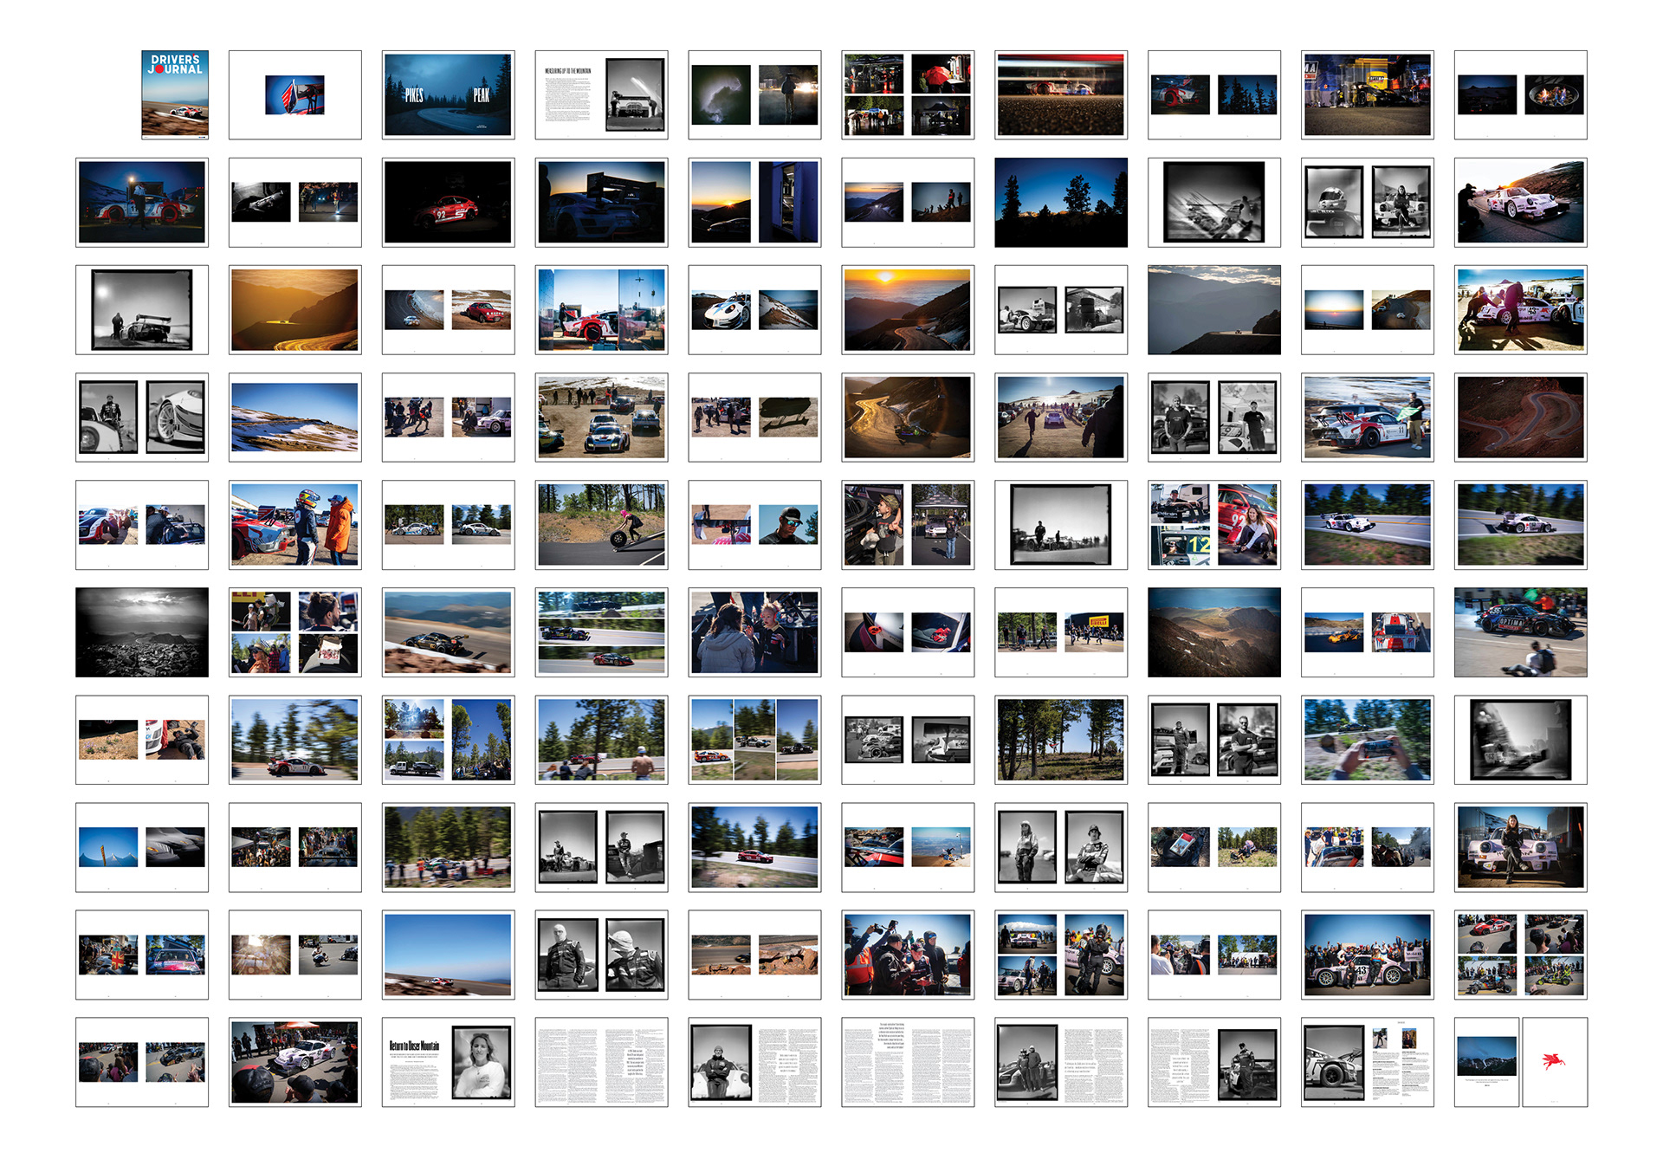Image resolution: width=1663 pixels, height=1159 pixels.
Task: Open the person rolling tire up ramp spread
Action: click(601, 524)
